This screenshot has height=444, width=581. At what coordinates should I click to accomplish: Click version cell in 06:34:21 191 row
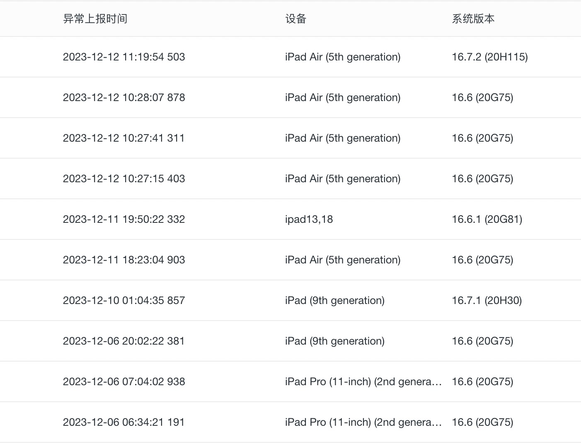(x=482, y=422)
